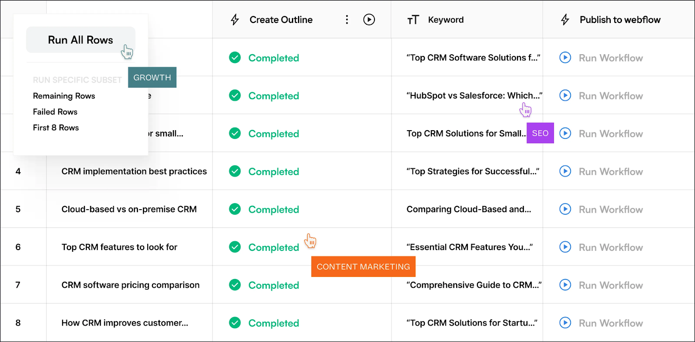Click Run Workflow play icon in first row
Viewport: 695px width, 342px height.
pyautogui.click(x=565, y=58)
